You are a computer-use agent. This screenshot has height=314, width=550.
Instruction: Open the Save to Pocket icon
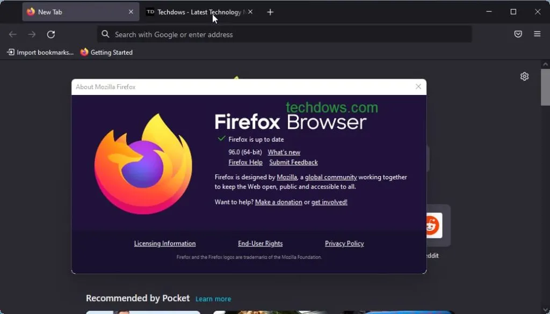coord(518,34)
